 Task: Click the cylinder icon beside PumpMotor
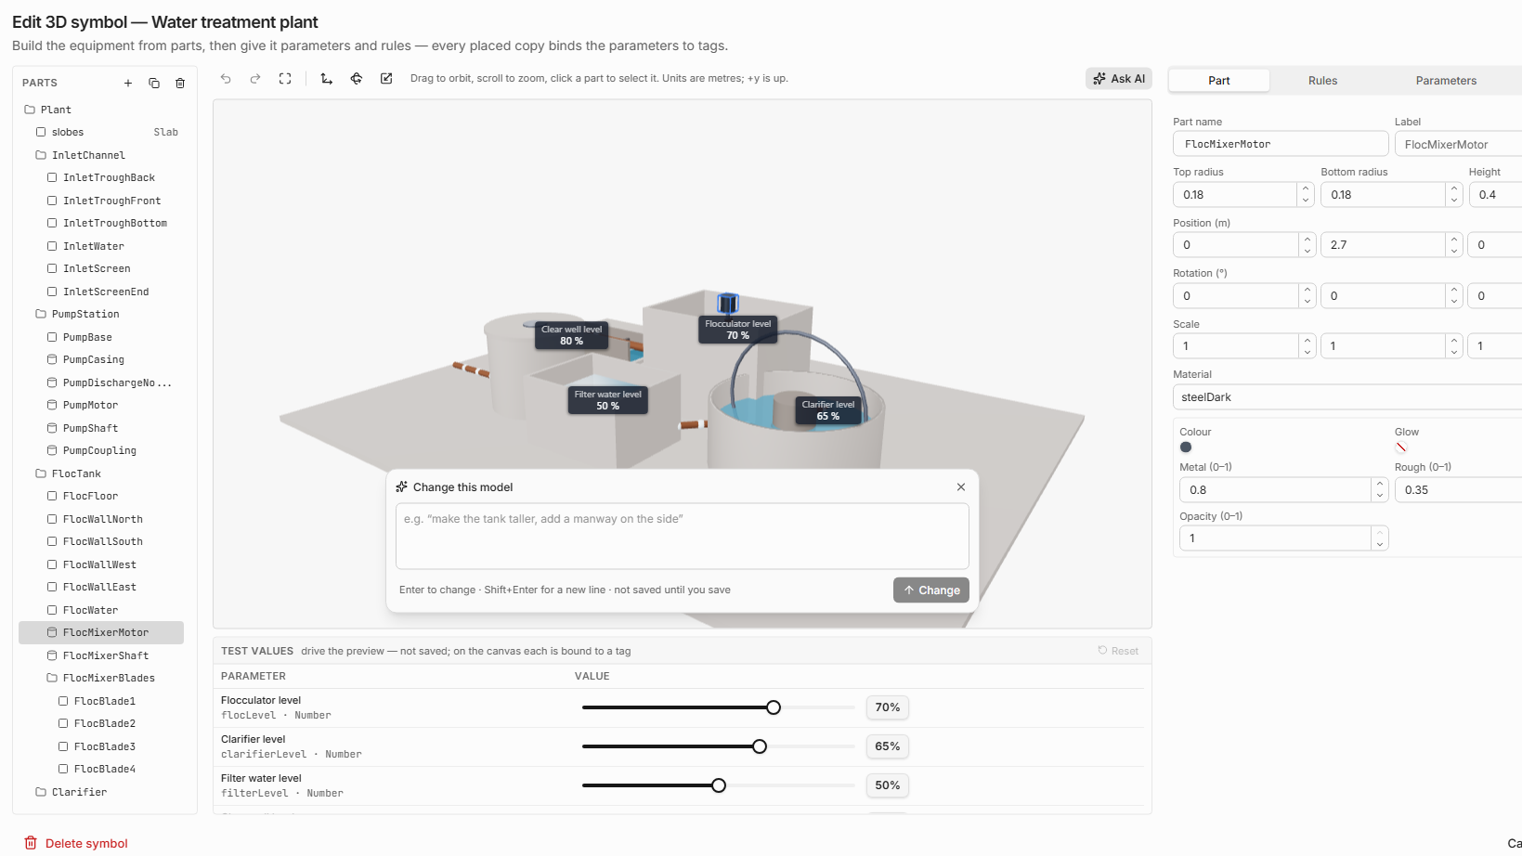52,406
